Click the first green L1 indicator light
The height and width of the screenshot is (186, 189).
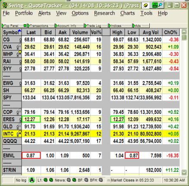[x=45, y=180]
